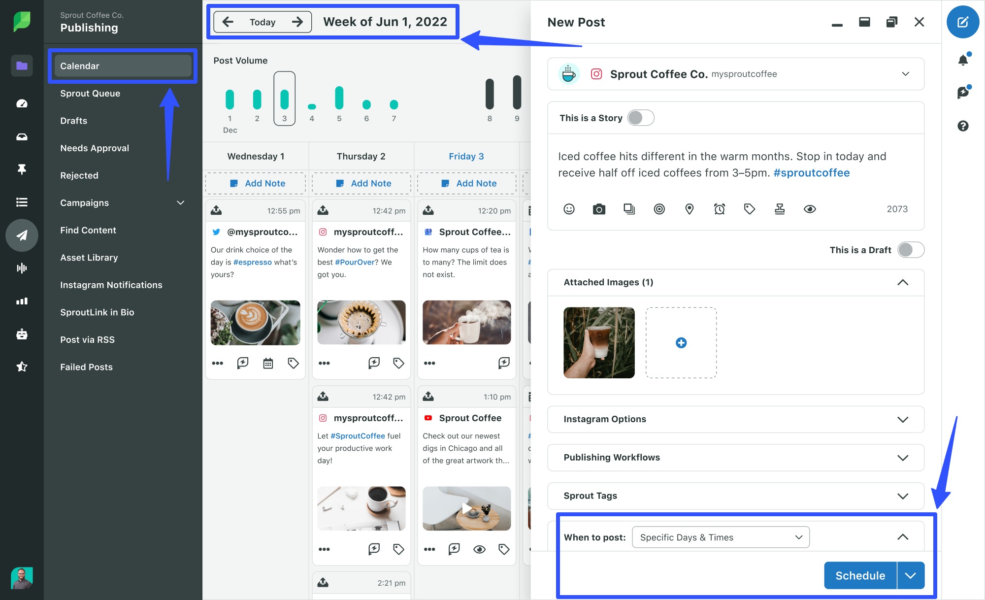This screenshot has width=985, height=600.
Task: Click the June 3 post volume bar
Action: (x=284, y=99)
